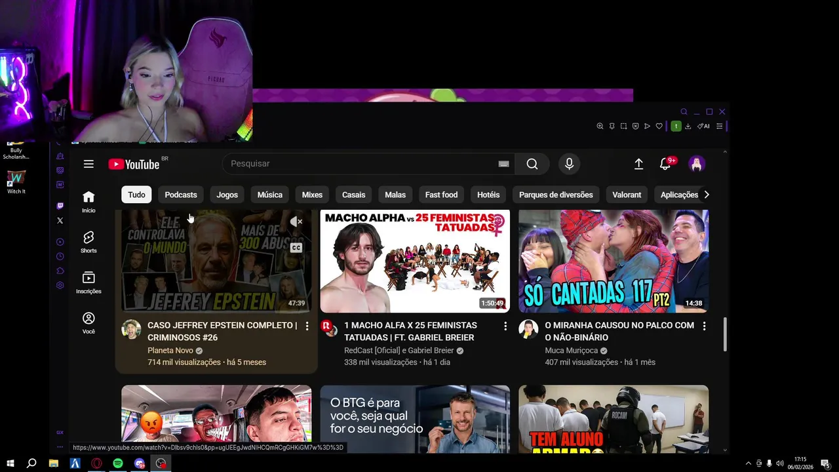Select the Música filter chip
The width and height of the screenshot is (839, 472).
tap(270, 195)
